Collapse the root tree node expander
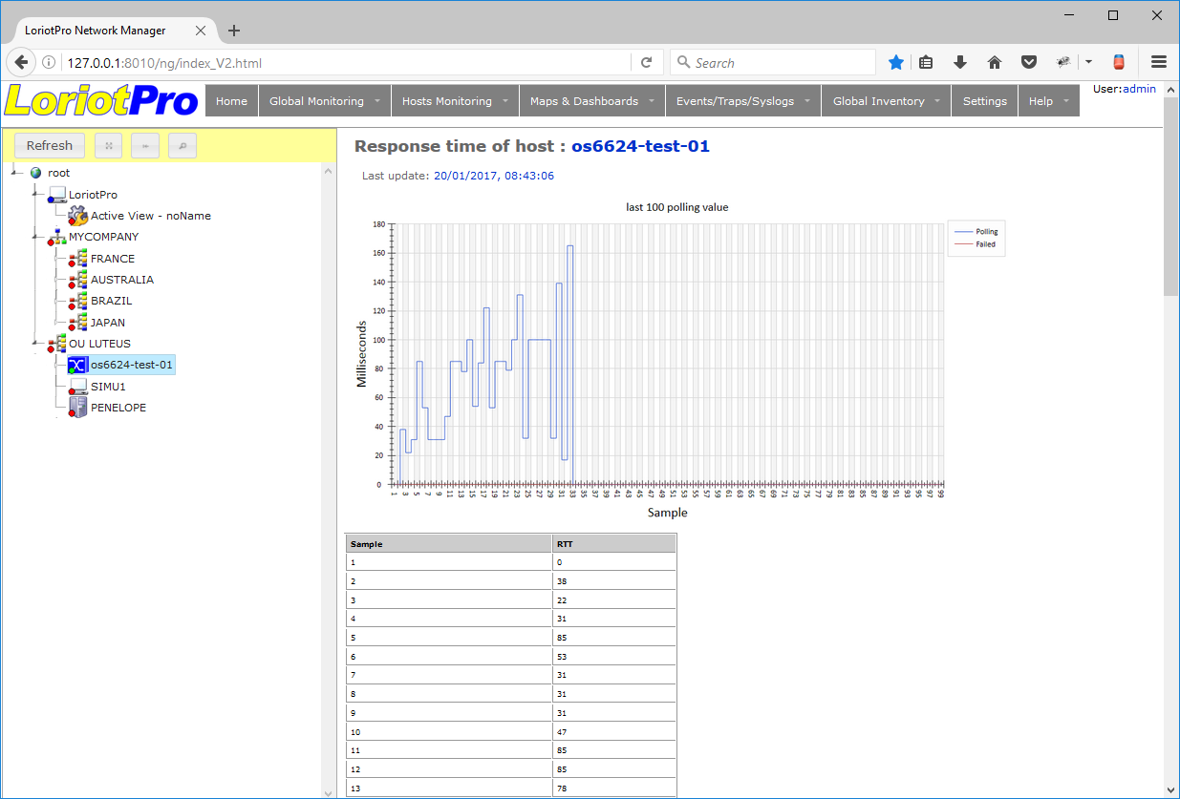The width and height of the screenshot is (1180, 799). tap(15, 174)
